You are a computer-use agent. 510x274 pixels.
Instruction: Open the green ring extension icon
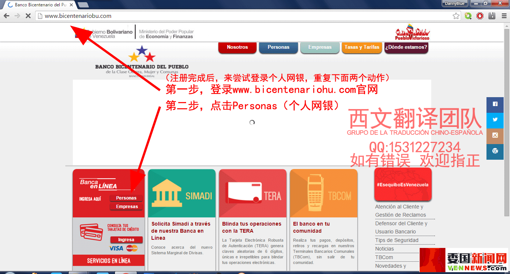468,16
